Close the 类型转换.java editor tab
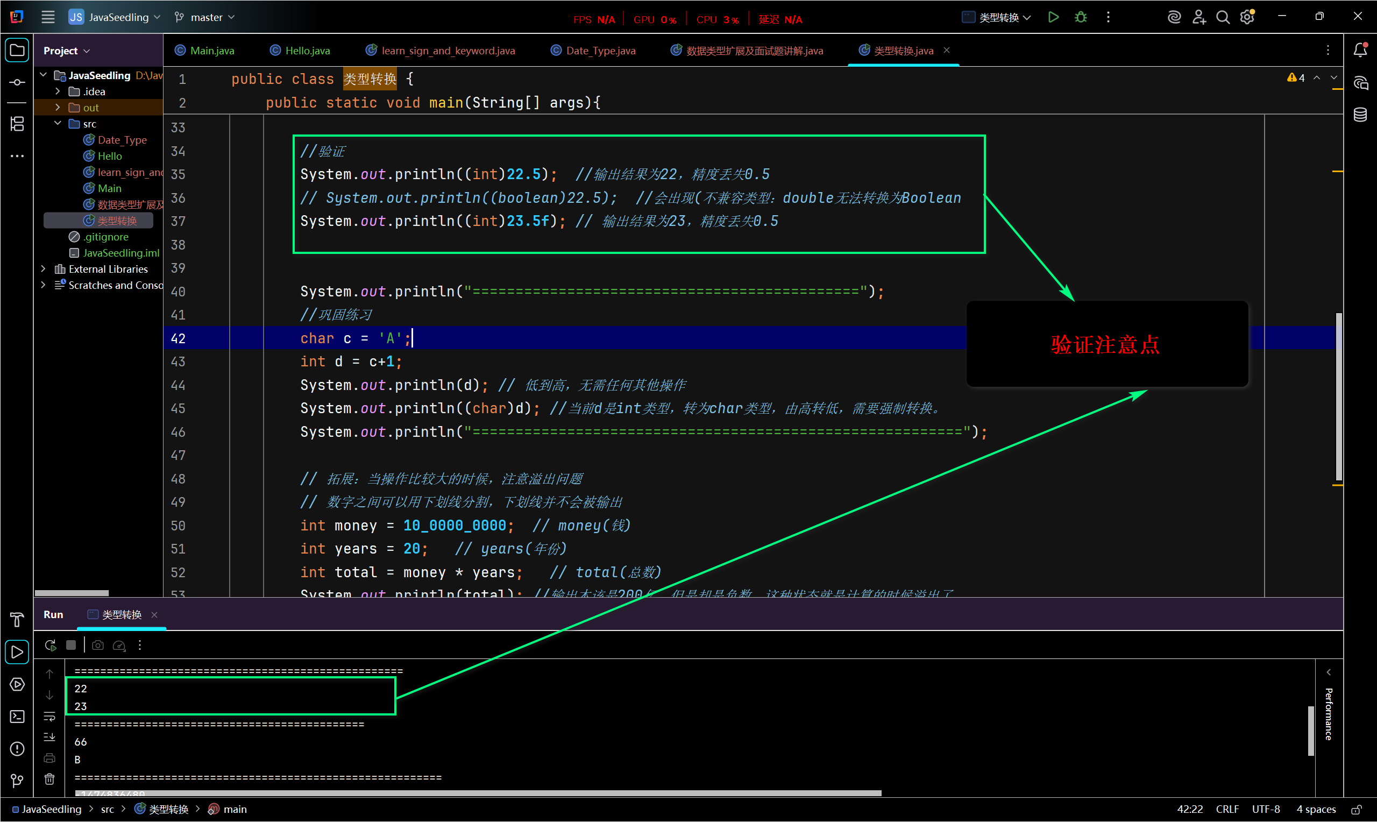 pos(947,51)
